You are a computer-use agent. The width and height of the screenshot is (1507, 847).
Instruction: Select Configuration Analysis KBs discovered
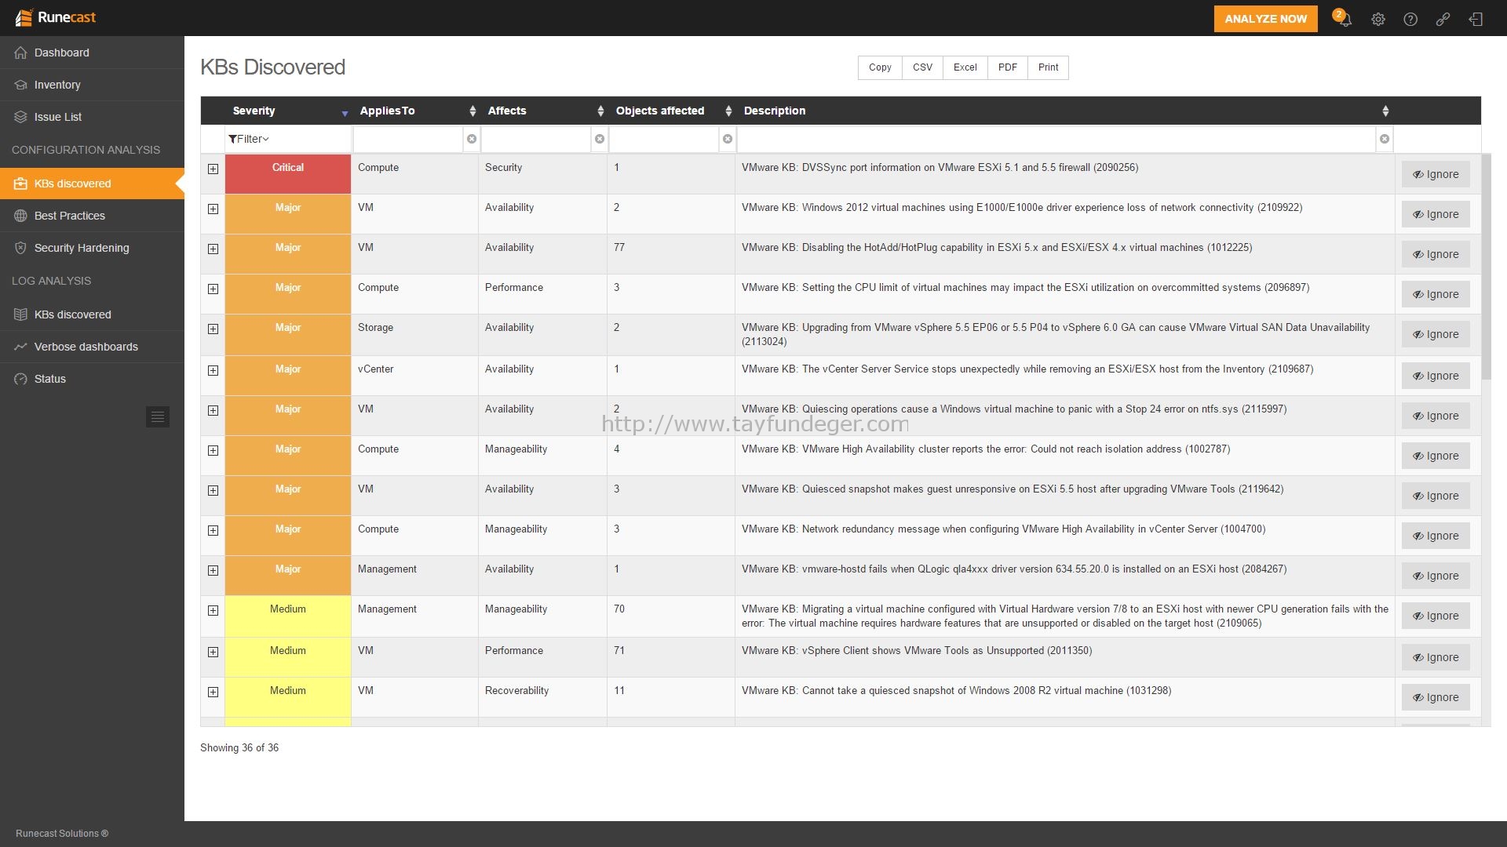[92, 184]
